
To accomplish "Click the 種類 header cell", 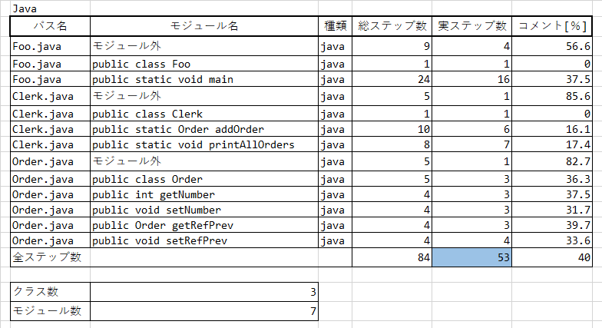I will (x=335, y=26).
